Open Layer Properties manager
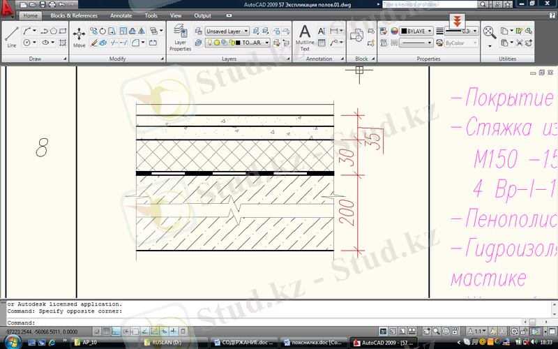558x349 pixels. point(180,36)
